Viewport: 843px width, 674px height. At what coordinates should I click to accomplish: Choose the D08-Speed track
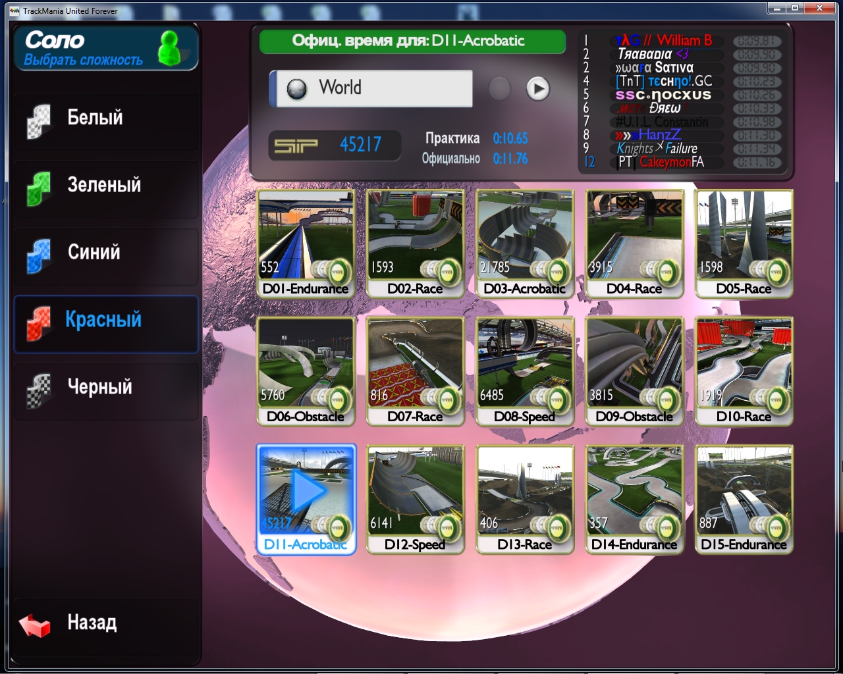(524, 371)
